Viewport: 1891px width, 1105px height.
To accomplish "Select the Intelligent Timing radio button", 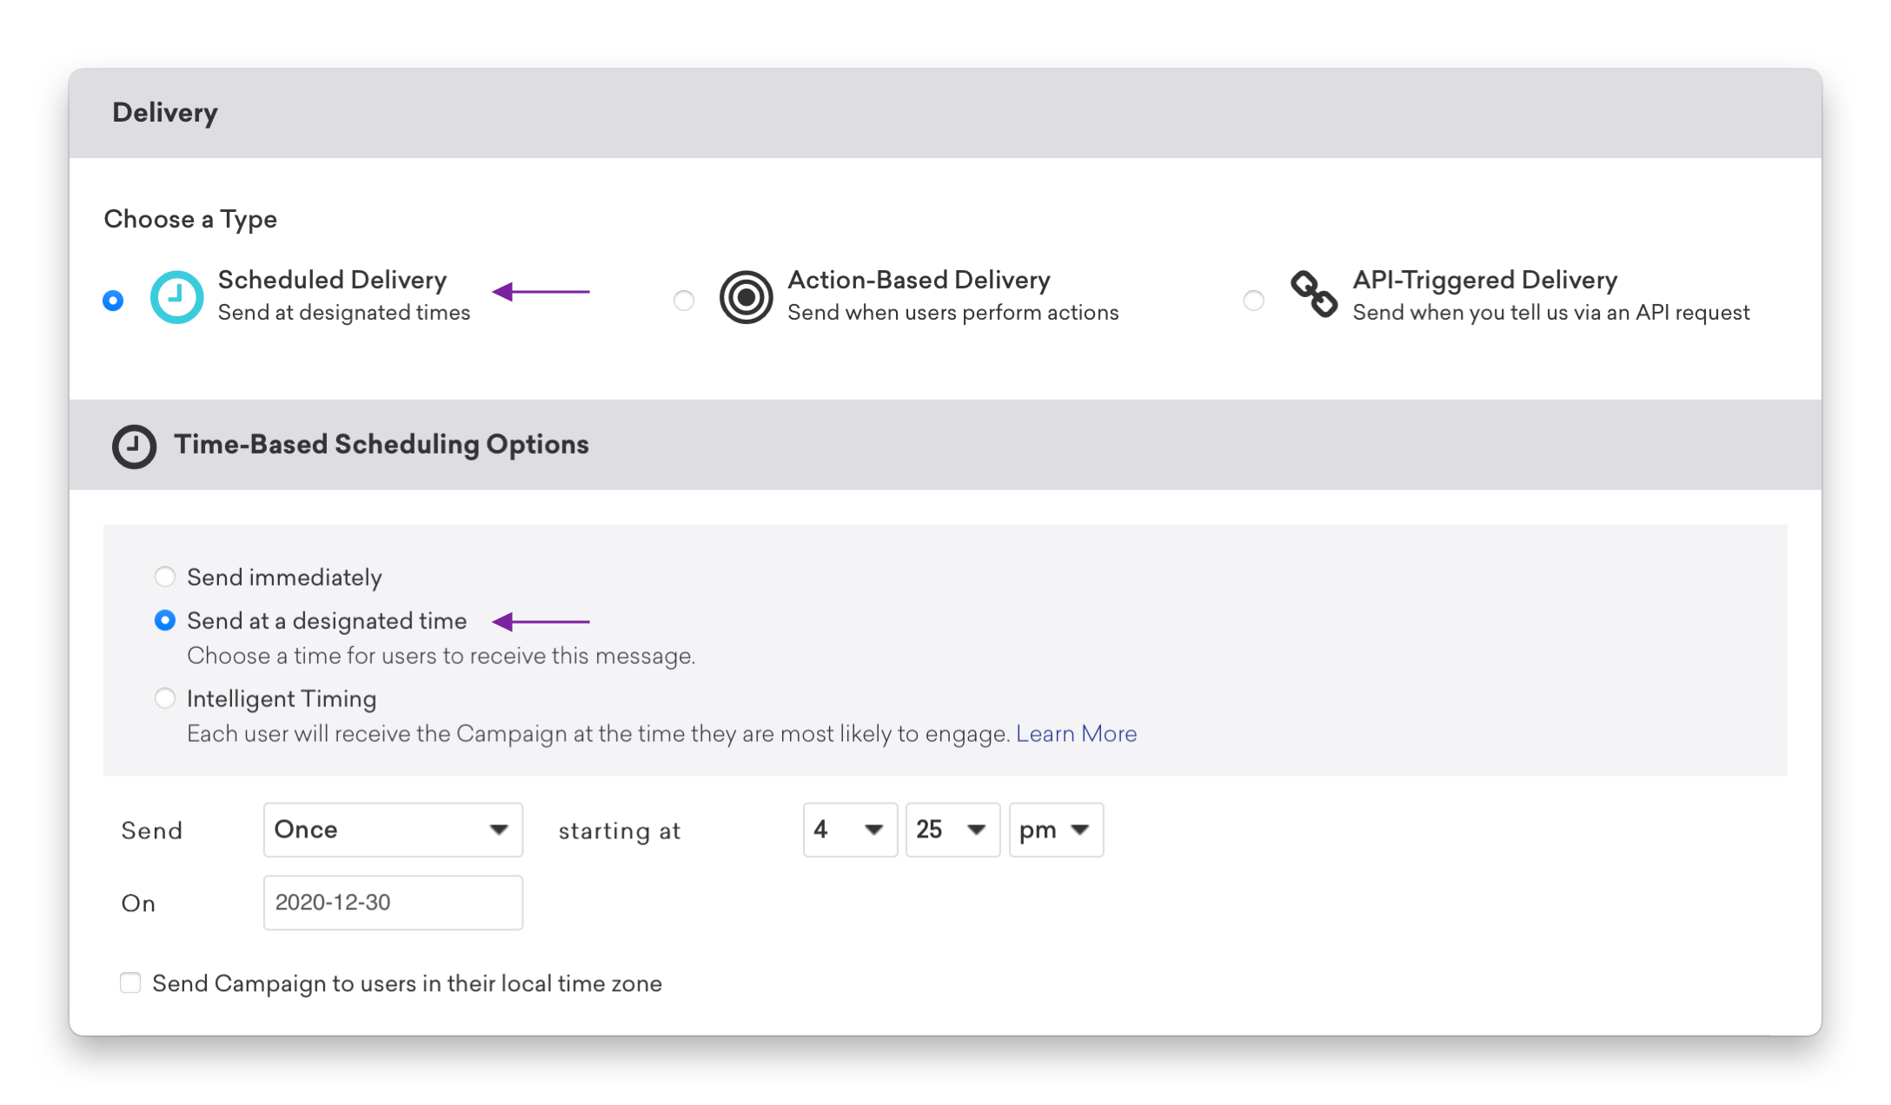I will pyautogui.click(x=164, y=698).
